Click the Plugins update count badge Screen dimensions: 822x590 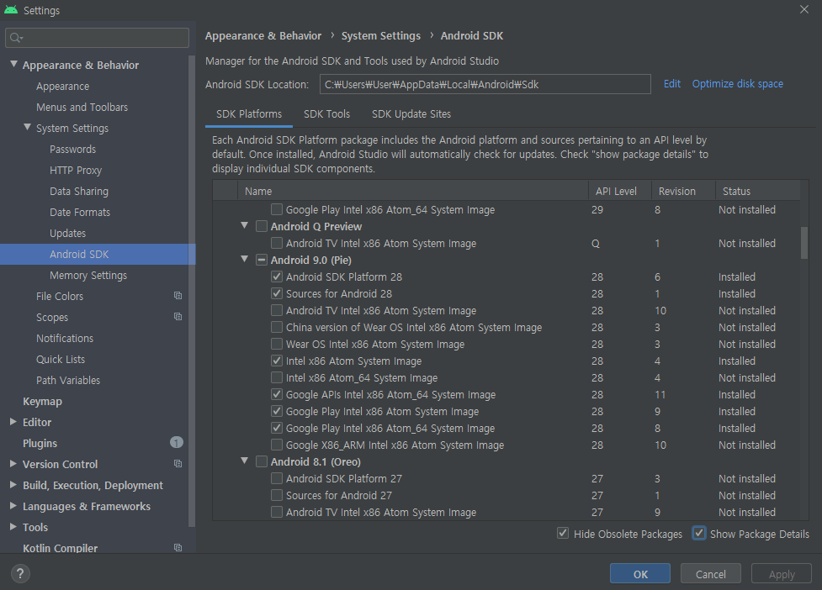point(176,443)
